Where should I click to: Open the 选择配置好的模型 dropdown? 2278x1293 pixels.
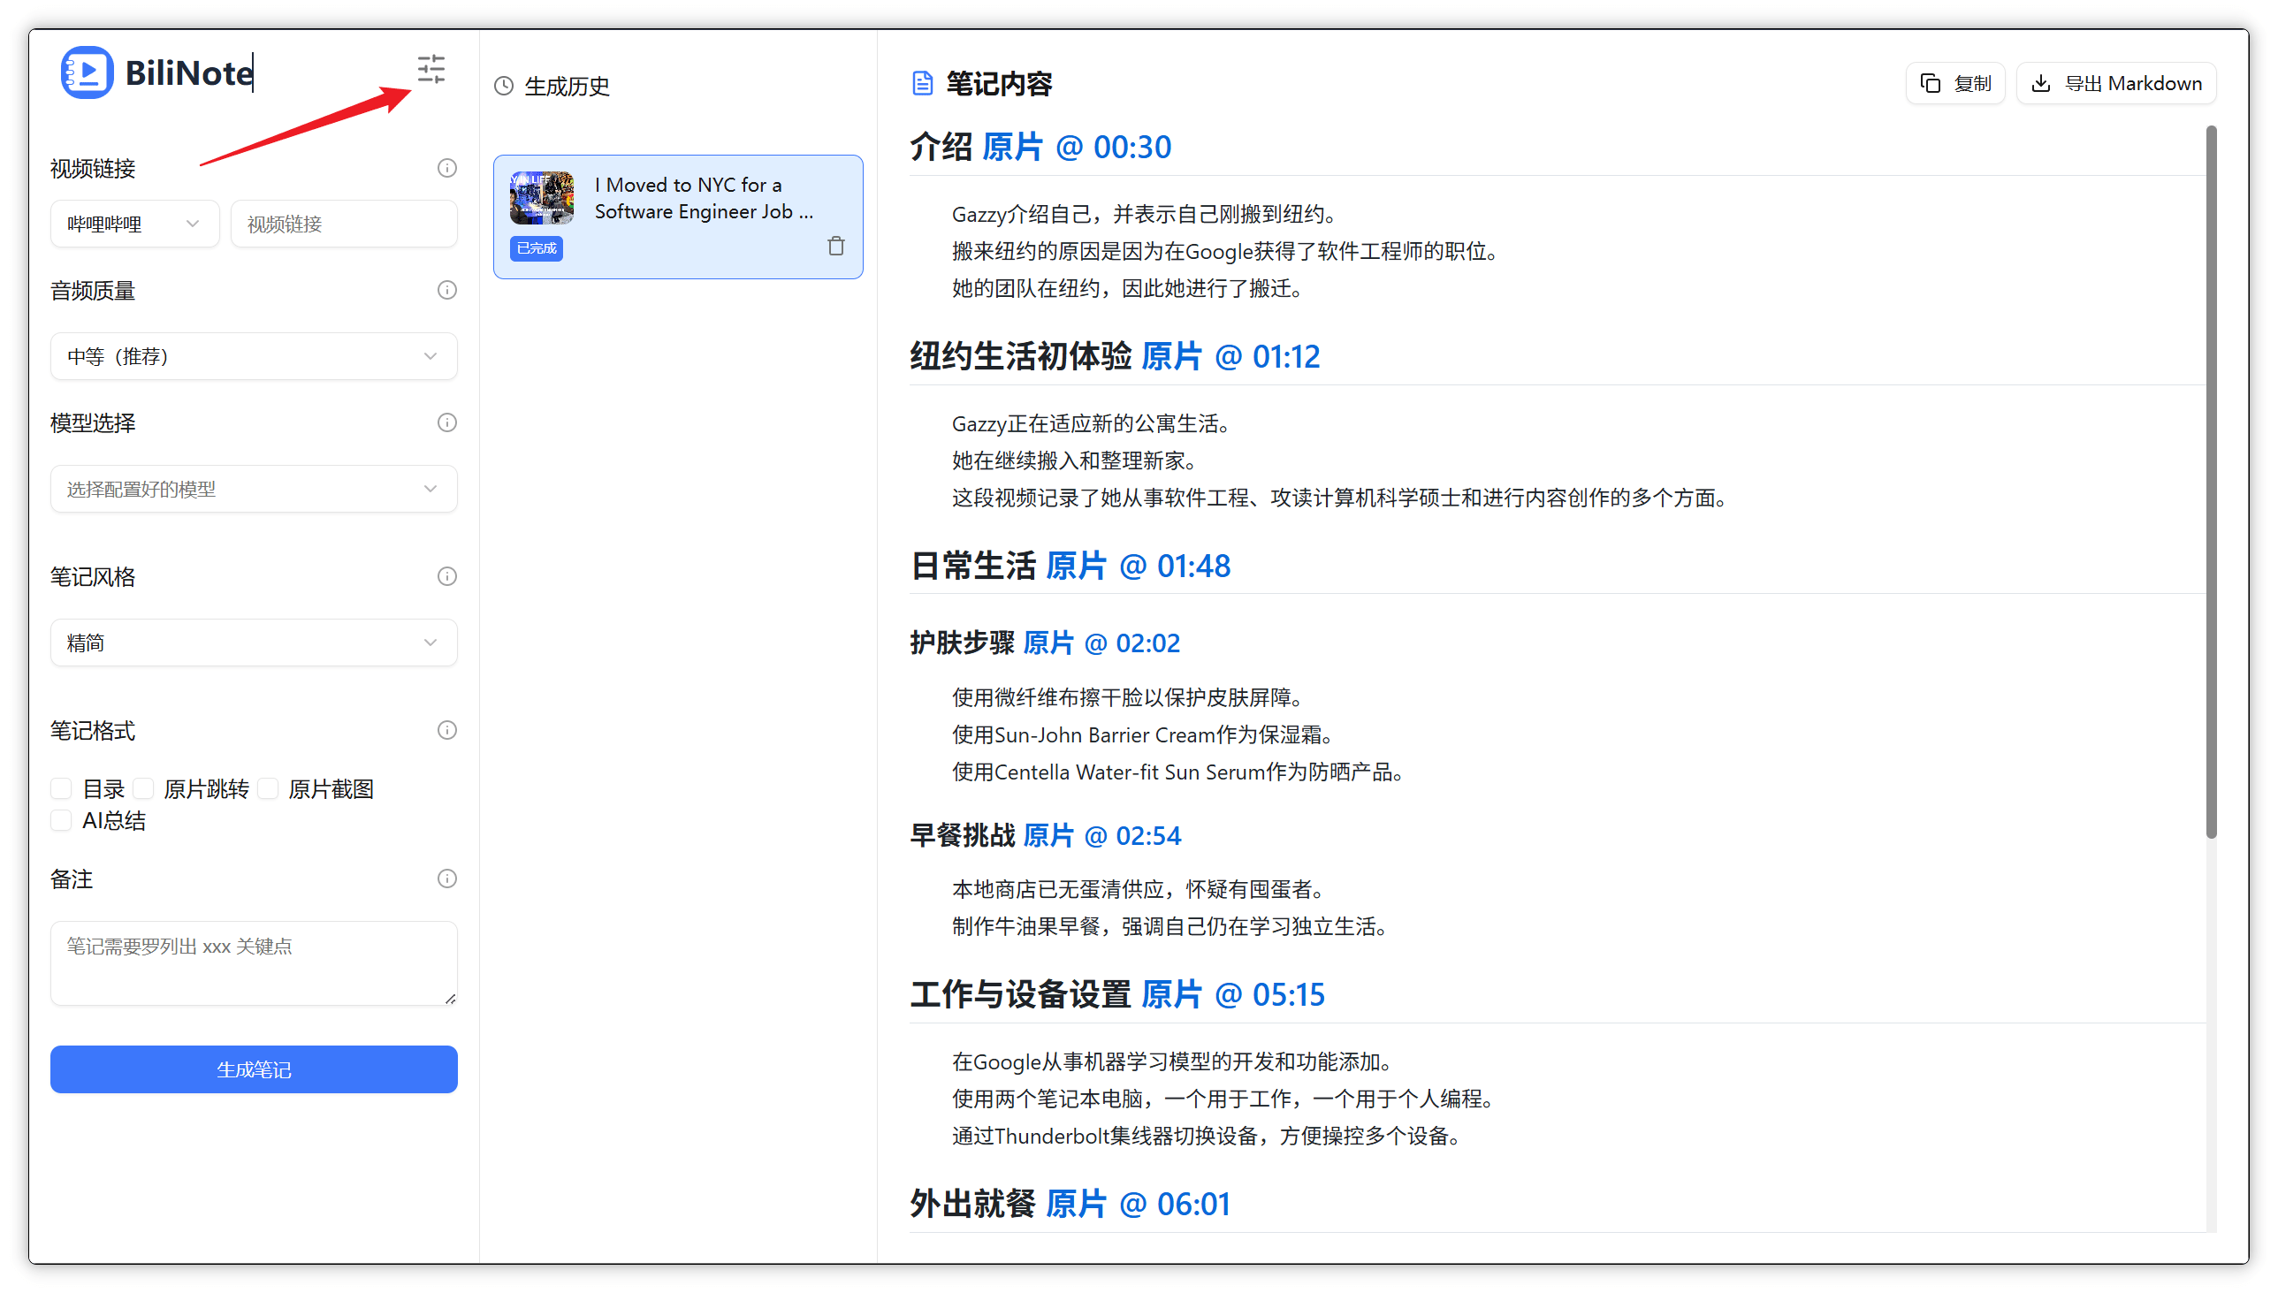pos(253,489)
